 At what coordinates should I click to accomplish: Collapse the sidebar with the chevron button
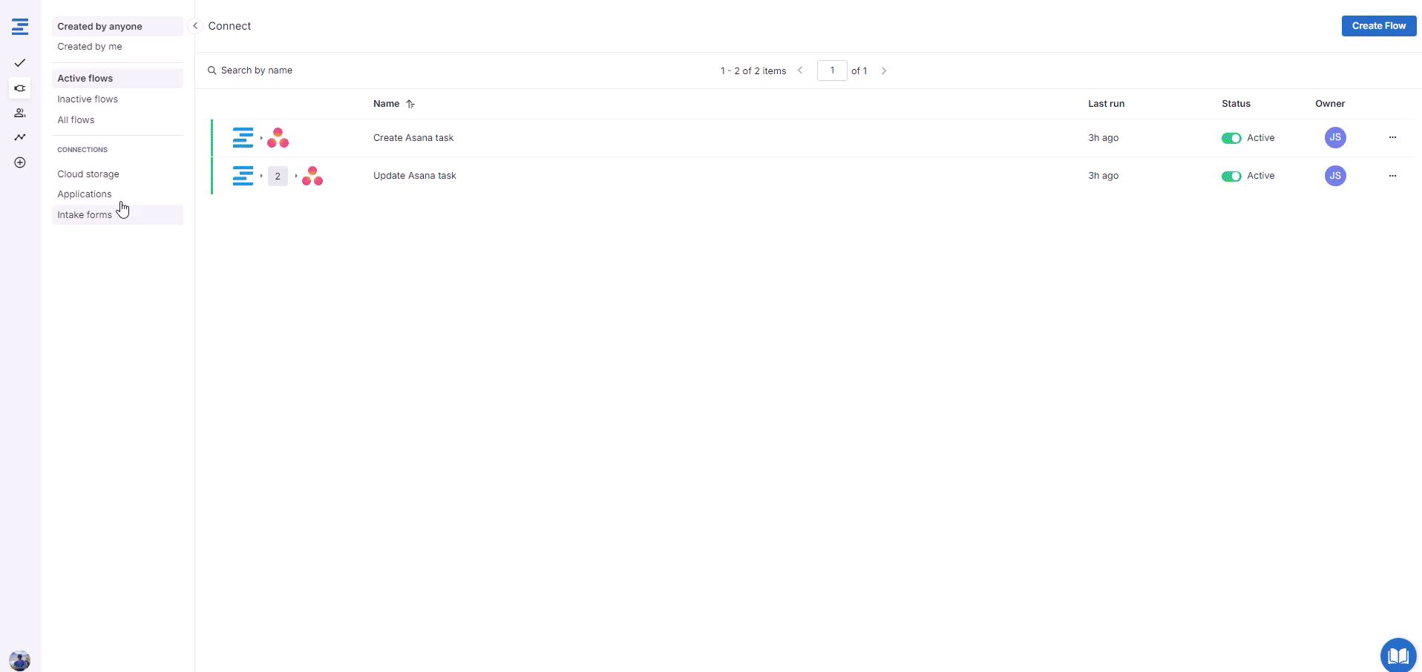tap(195, 26)
